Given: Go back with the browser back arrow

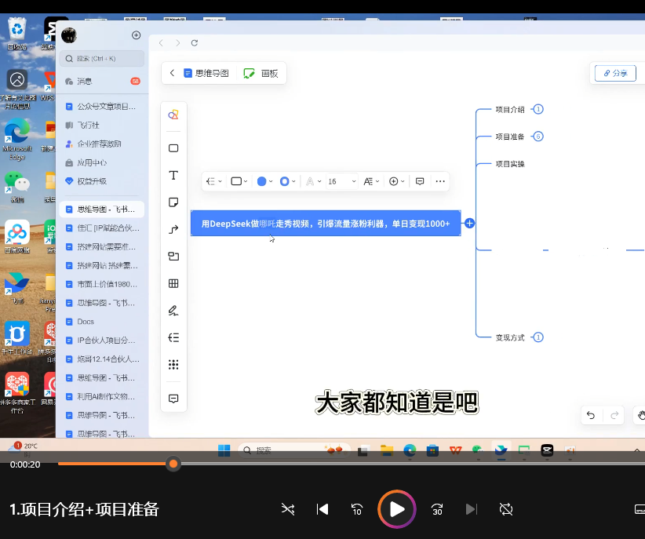Looking at the screenshot, I should coord(162,43).
